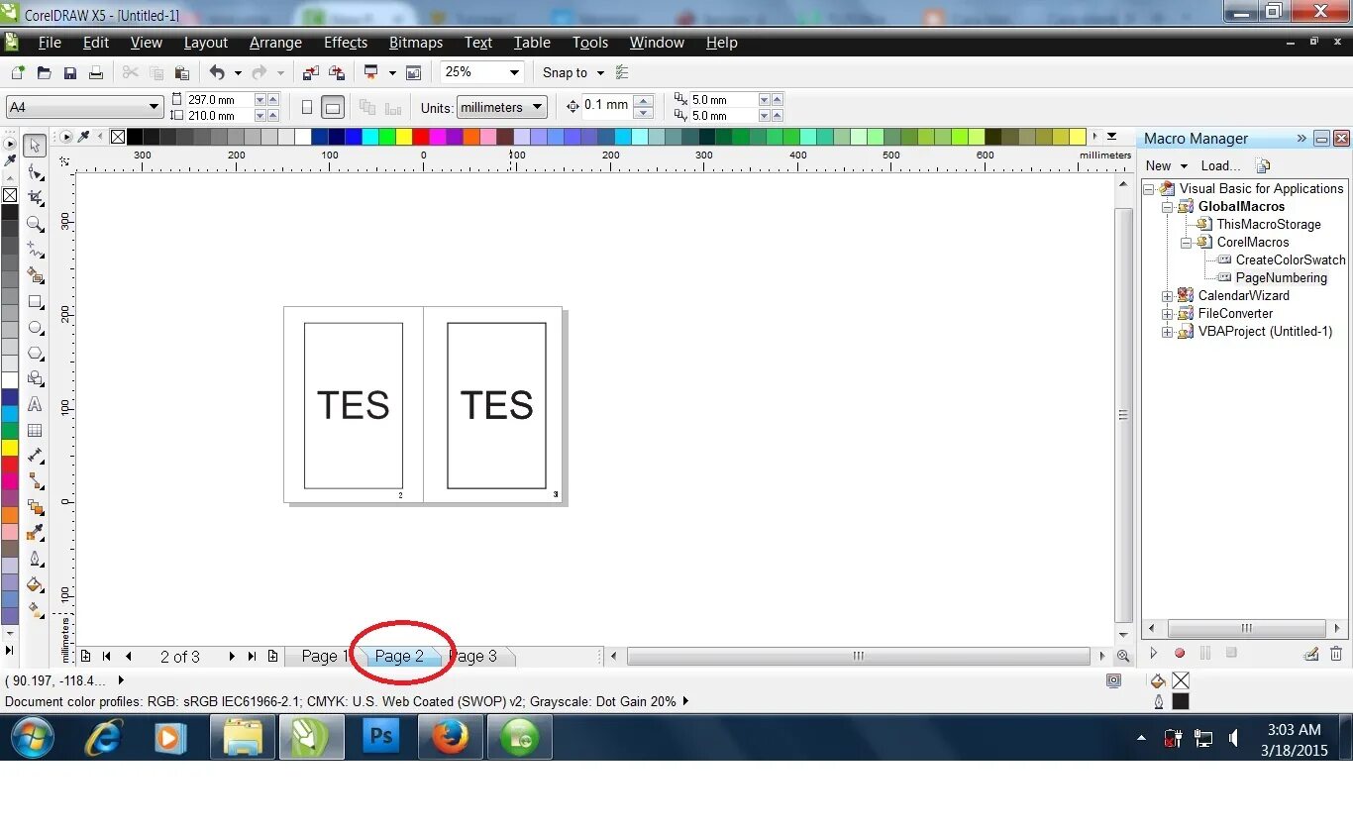This screenshot has width=1353, height=831.
Task: Click the Import icon
Action: pos(311,72)
